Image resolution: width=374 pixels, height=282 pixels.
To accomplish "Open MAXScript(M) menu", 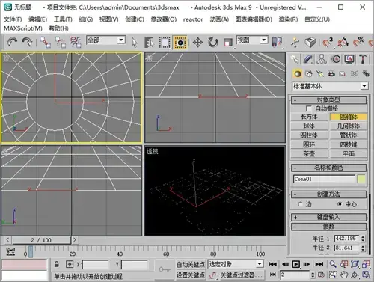I will [23, 28].
